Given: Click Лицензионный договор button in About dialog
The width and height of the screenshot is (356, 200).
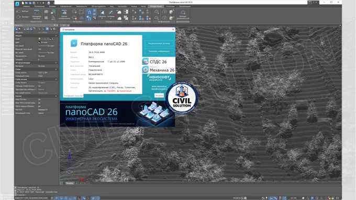Looking at the screenshot, I should coord(159,43).
